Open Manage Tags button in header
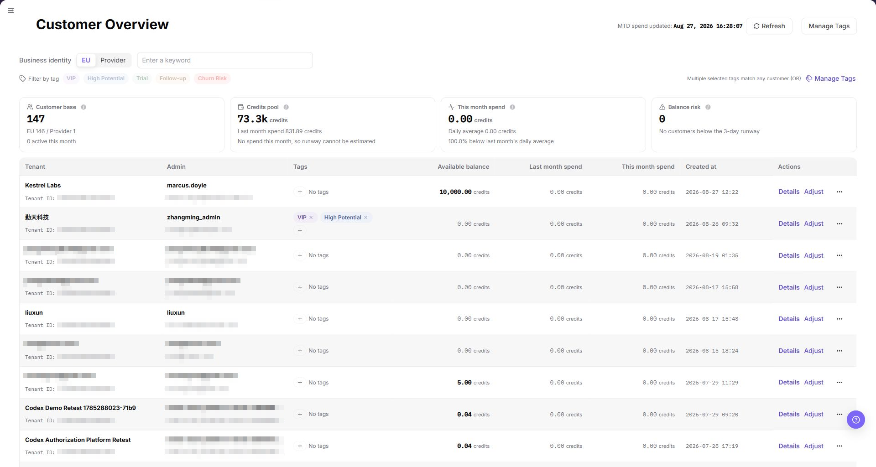 click(829, 26)
